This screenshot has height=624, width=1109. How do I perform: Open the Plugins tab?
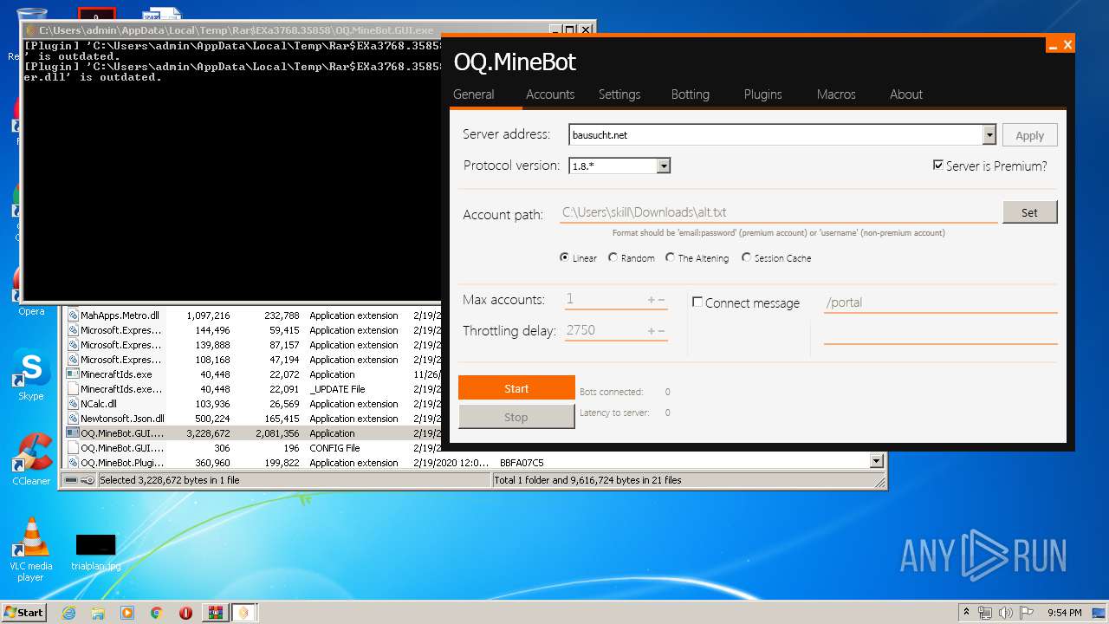coord(763,94)
